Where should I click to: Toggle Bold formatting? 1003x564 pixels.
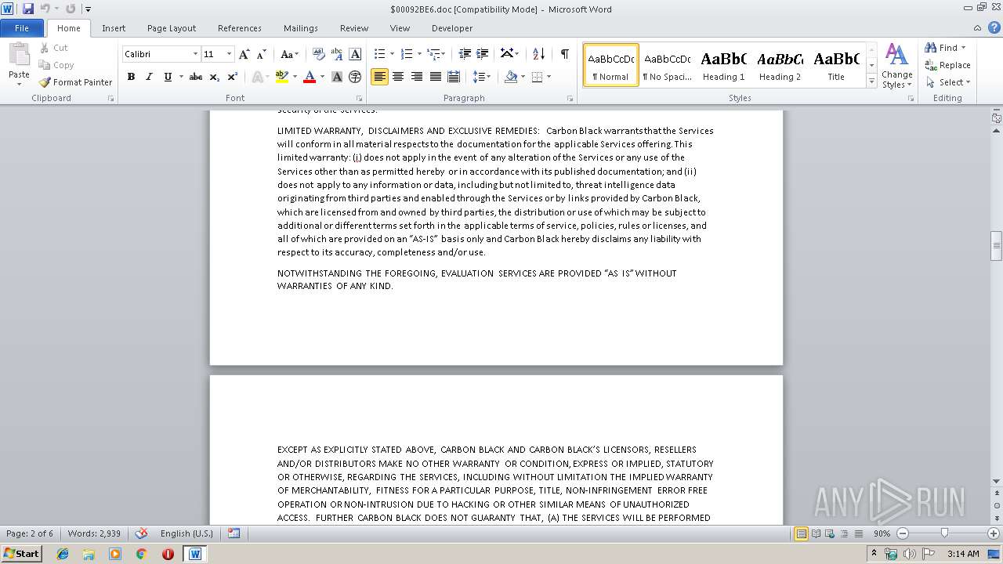131,77
